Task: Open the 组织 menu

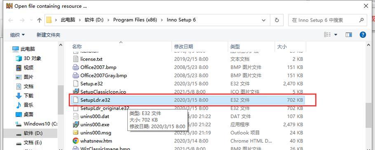Action: pyautogui.click(x=17, y=35)
